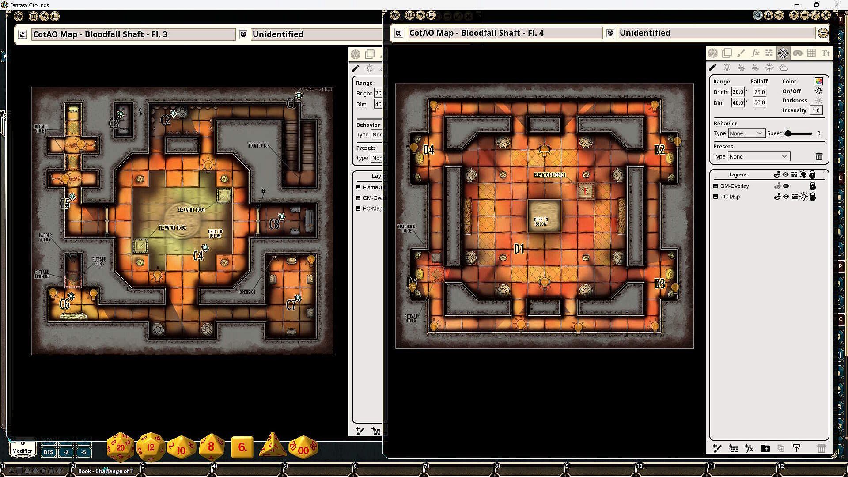Select the cloud weather lighting sub-tool
This screenshot has width=848, height=477.
pyautogui.click(x=784, y=68)
